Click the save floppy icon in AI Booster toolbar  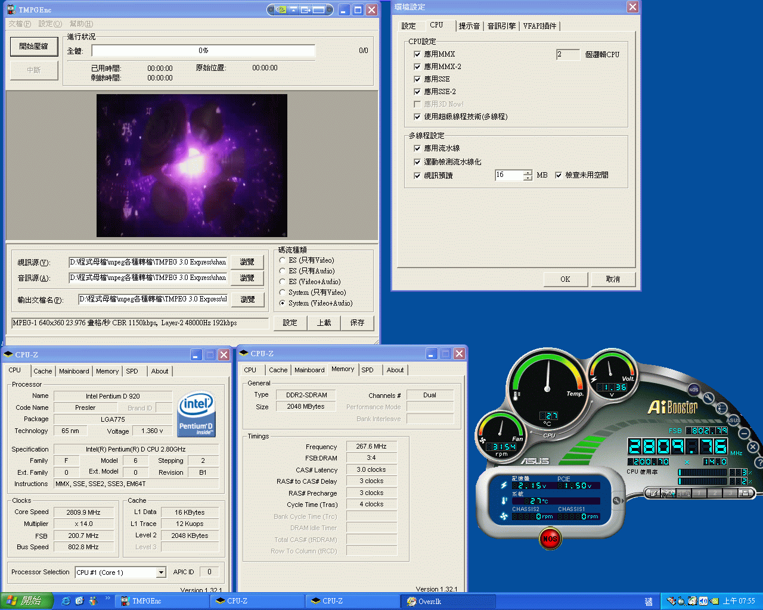tap(745, 493)
